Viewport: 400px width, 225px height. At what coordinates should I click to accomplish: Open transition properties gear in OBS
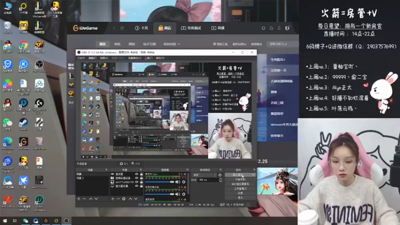220,175
